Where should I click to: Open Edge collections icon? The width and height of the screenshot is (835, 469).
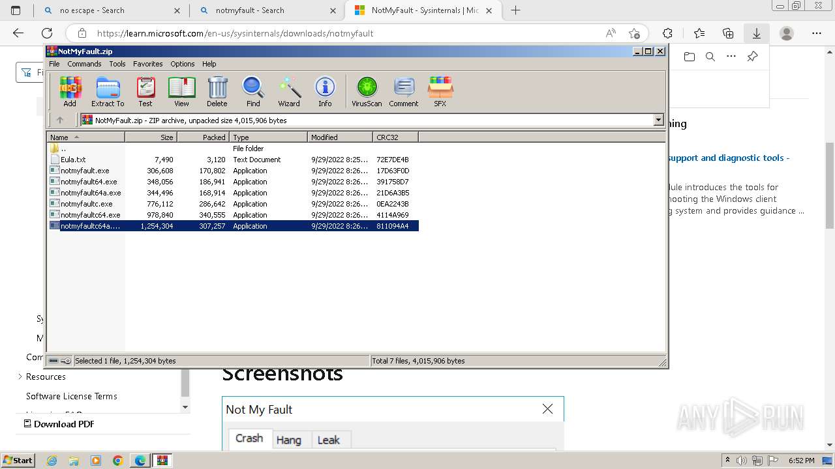tap(728, 33)
